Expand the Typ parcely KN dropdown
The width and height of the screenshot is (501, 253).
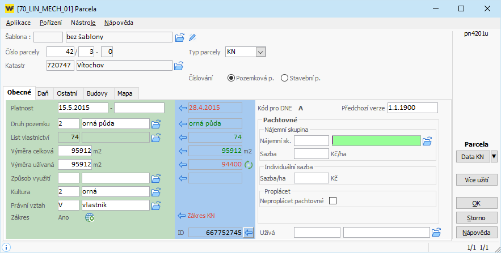261,52
